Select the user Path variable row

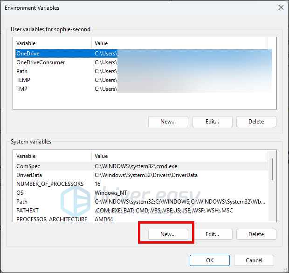pyautogui.click(x=22, y=71)
